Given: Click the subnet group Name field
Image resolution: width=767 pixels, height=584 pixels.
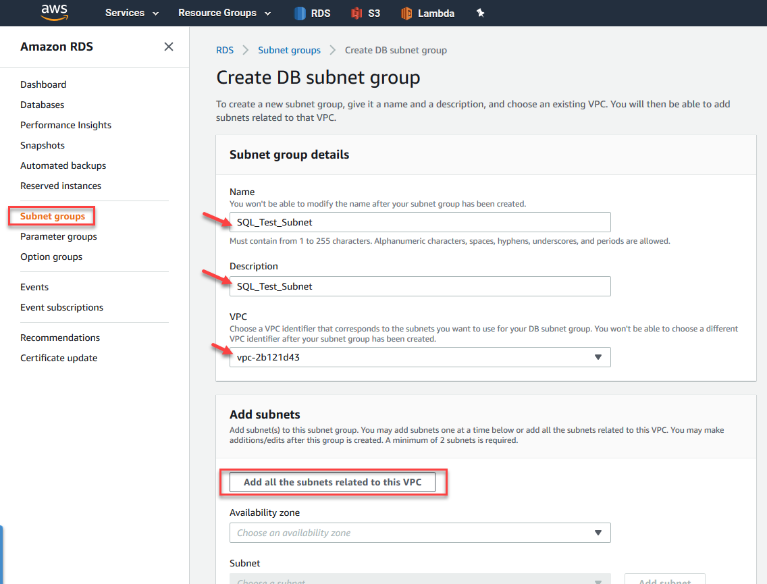Looking at the screenshot, I should pos(420,222).
